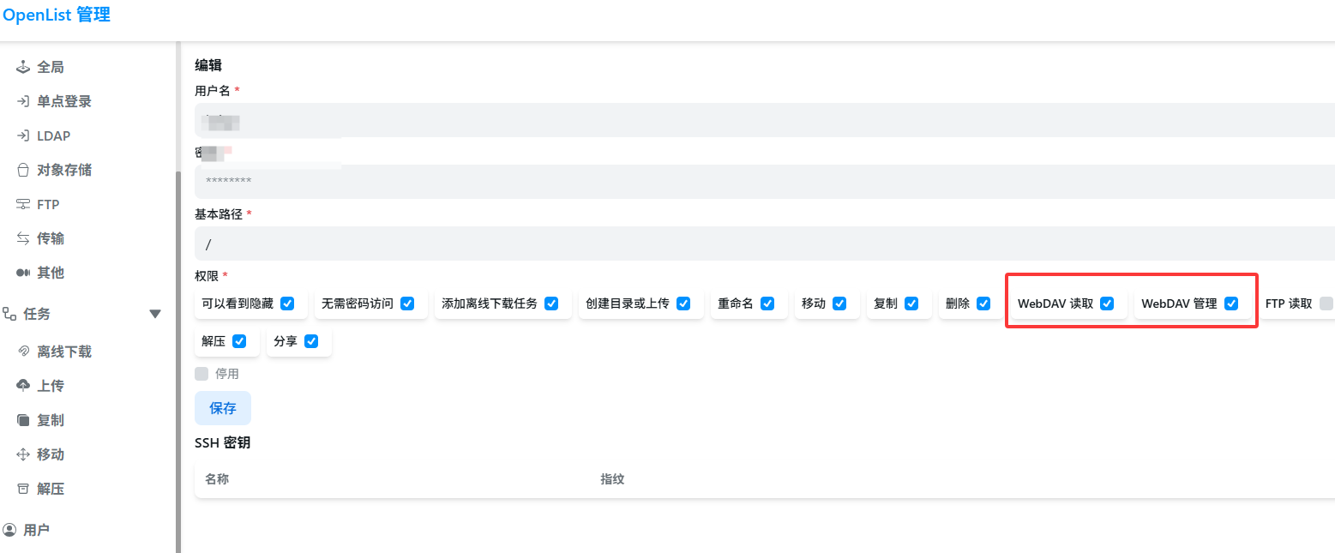This screenshot has height=553, width=1335.
Task: Uncheck the 删除 permission checkbox
Action: click(x=983, y=303)
